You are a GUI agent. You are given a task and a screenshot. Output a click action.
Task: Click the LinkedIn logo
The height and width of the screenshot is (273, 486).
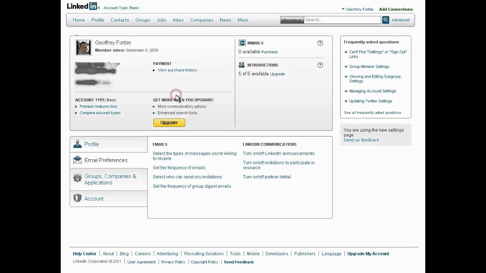(83, 6)
